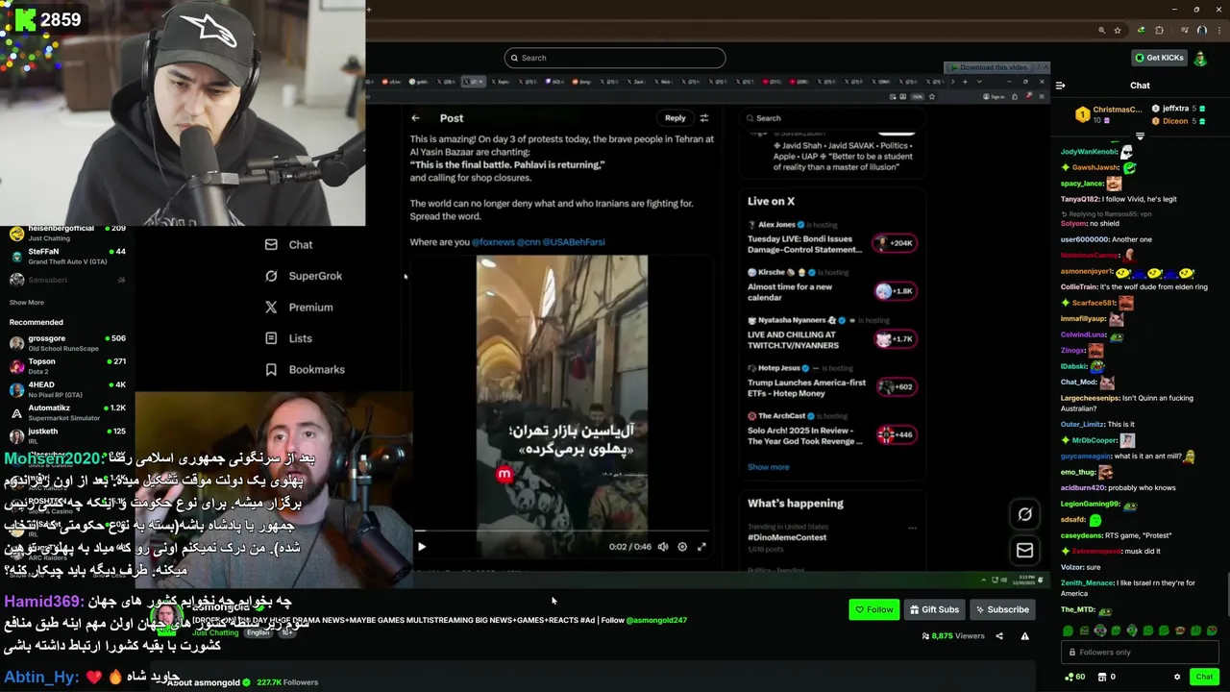The height and width of the screenshot is (692, 1230).
Task: Click Show More in the Kick sidebar
Action: coord(26,303)
